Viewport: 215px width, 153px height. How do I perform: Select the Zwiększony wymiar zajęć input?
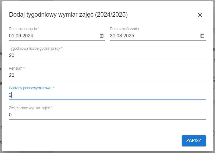(107, 115)
